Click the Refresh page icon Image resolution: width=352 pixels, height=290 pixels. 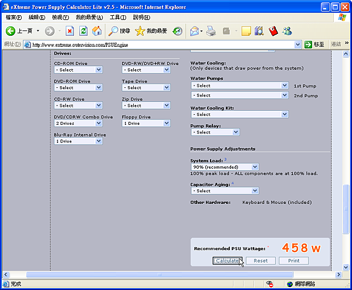(x=83, y=30)
